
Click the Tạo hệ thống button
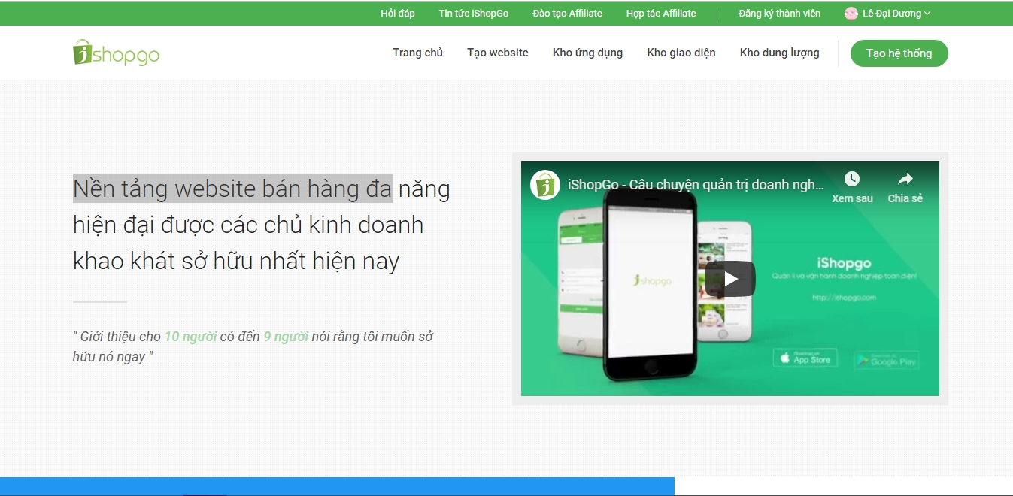point(899,53)
